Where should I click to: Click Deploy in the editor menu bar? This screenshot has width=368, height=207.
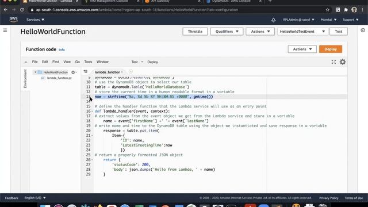pos(152,62)
